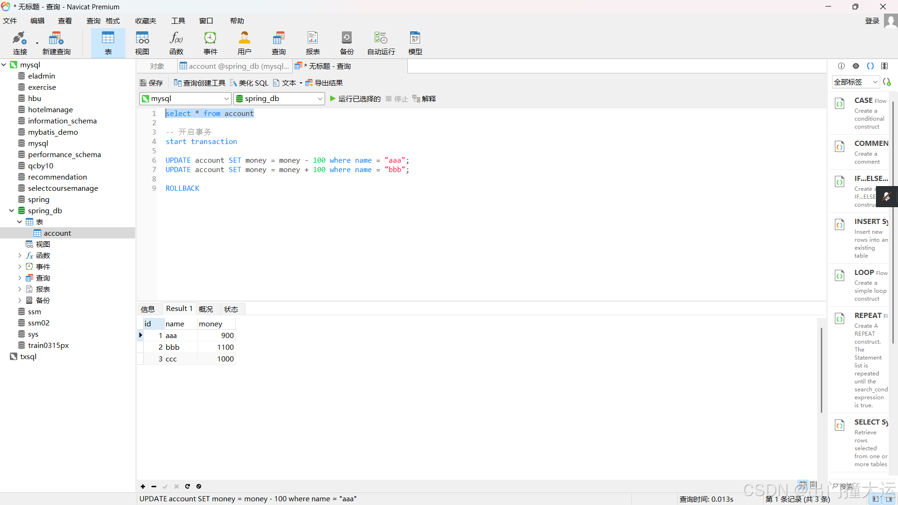Click 美化 SQL (Beautify SQL) button
The image size is (898, 505).
pyautogui.click(x=249, y=83)
